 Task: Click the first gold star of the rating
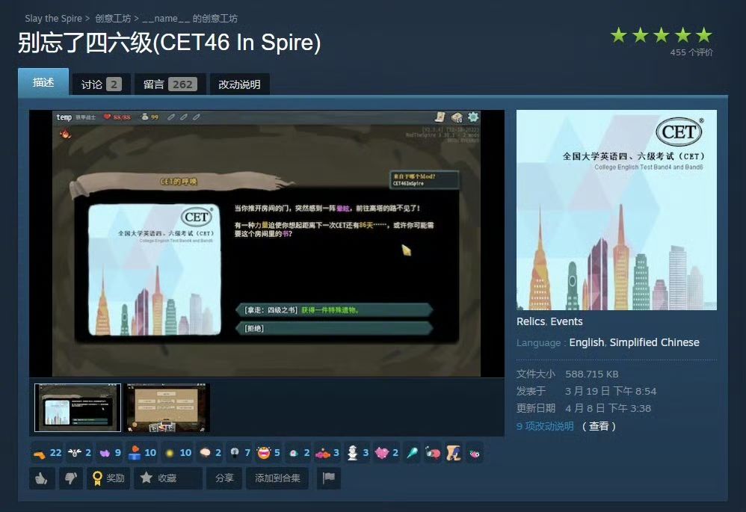click(x=618, y=35)
